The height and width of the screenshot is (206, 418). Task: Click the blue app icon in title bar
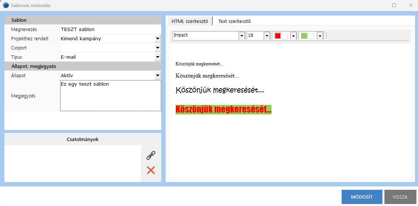click(x=6, y=5)
